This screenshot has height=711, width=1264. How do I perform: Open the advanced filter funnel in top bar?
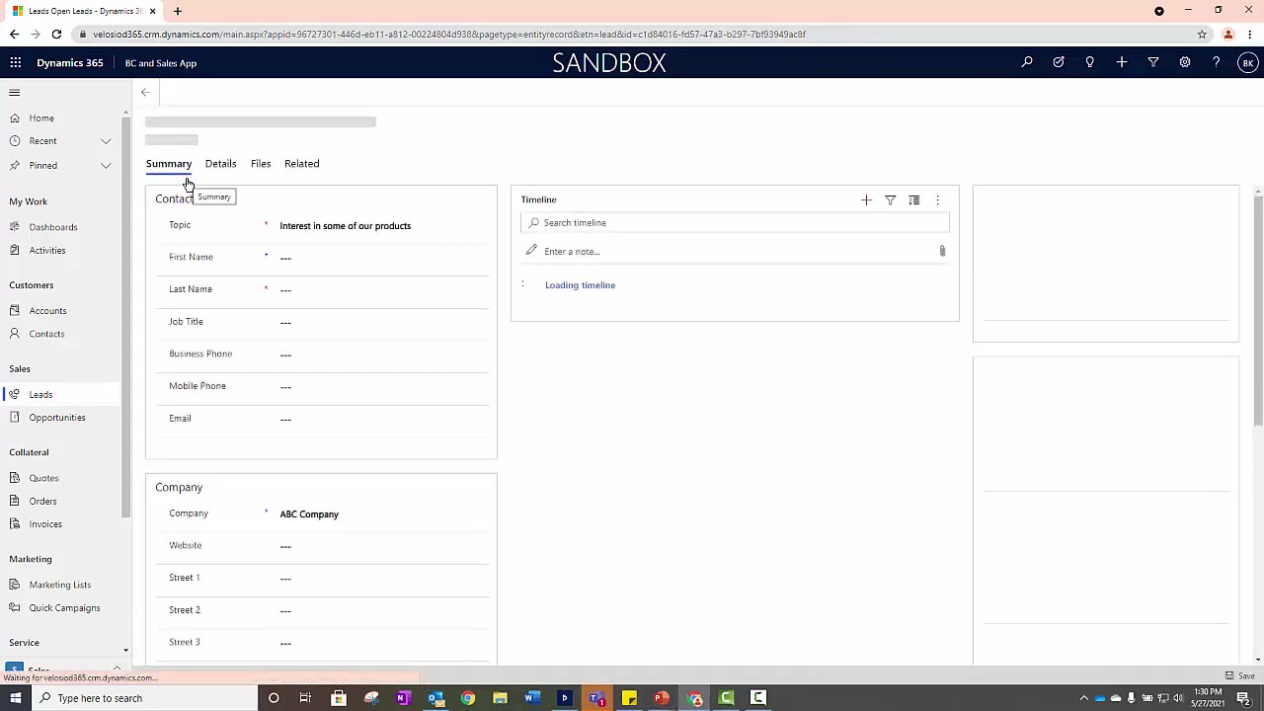pos(1153,62)
